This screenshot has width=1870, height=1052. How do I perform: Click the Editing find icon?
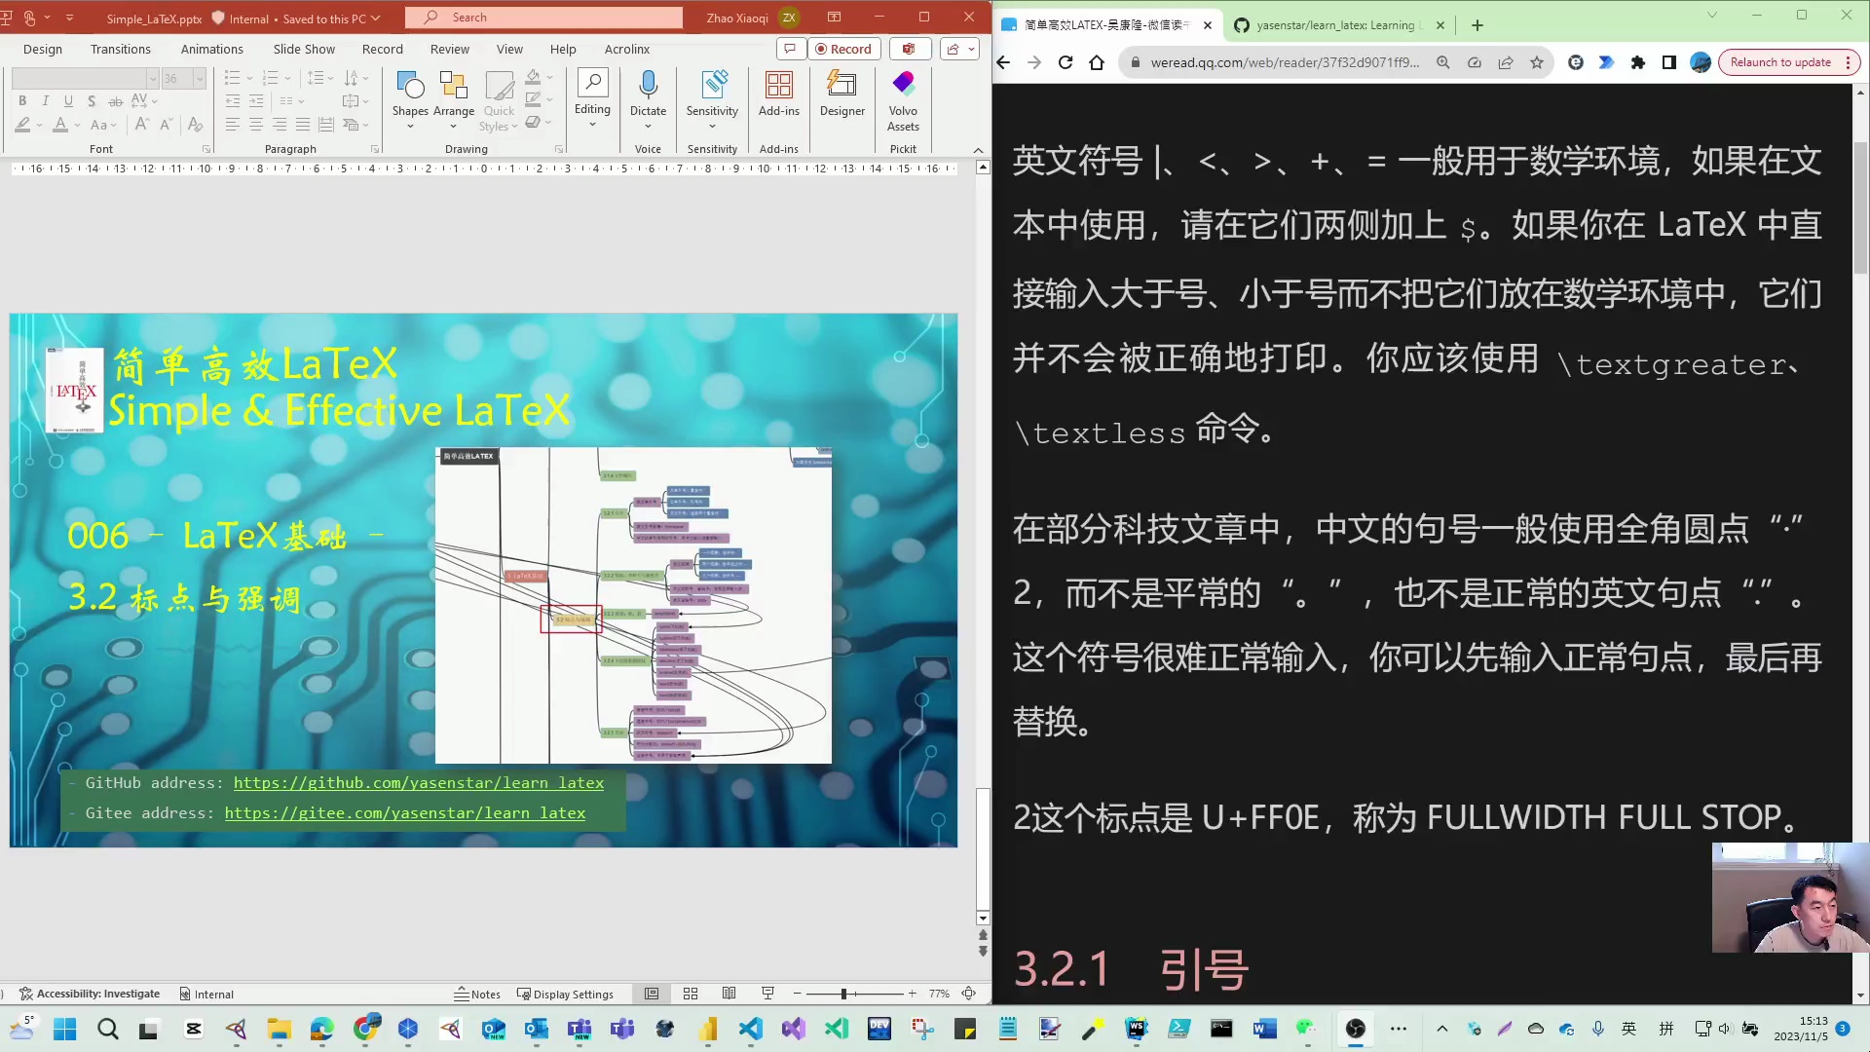(x=592, y=84)
